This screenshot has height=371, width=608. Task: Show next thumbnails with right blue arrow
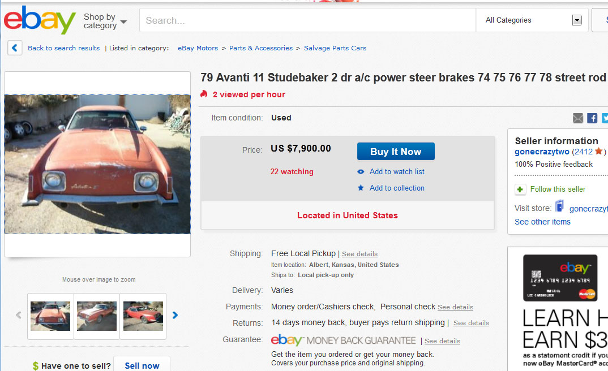click(x=175, y=315)
